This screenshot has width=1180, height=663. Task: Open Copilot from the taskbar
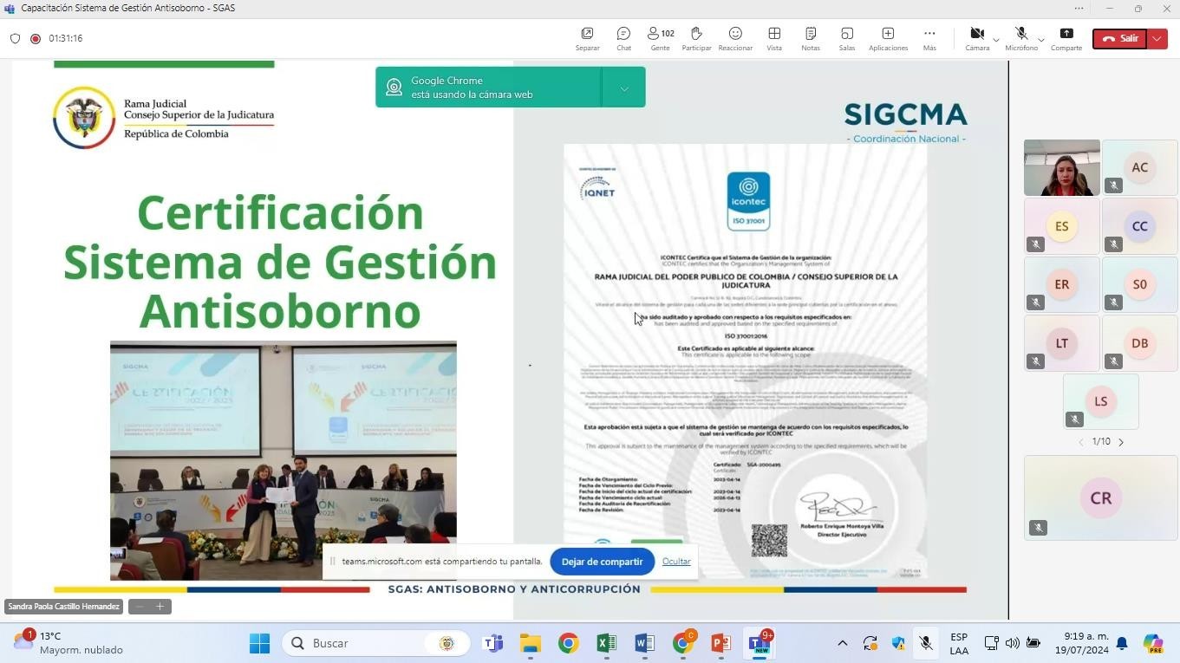[x=1152, y=643]
